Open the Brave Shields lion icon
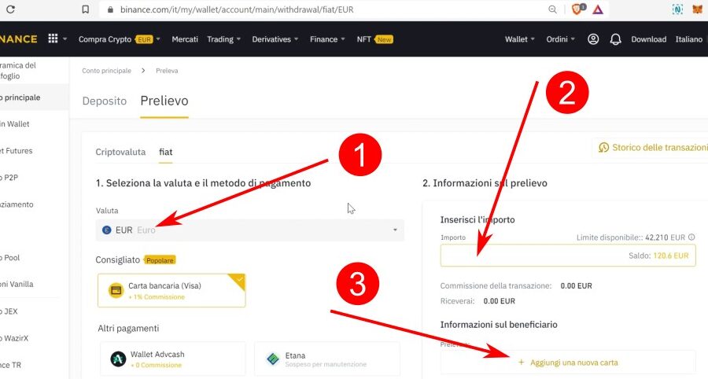This screenshot has width=708, height=379. tap(577, 9)
